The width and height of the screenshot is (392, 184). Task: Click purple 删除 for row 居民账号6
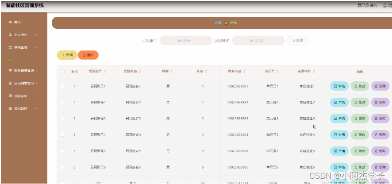point(380,167)
